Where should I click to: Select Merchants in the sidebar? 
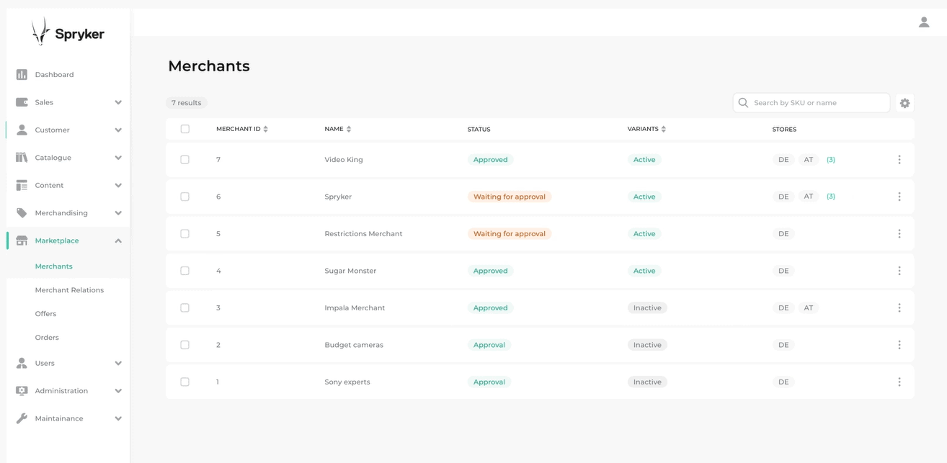(x=54, y=266)
